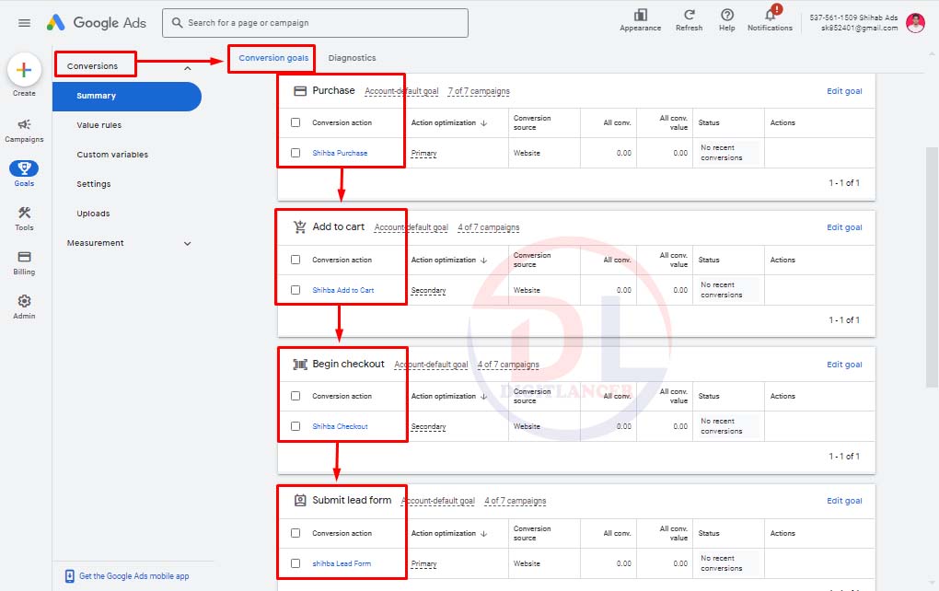Screen dimensions: 939x591
Task: Open conversion Settings page
Action: [93, 184]
